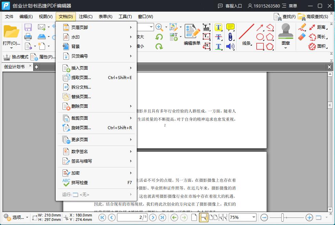
Task: Select the rectangle shape annotation tool
Action: point(260,45)
